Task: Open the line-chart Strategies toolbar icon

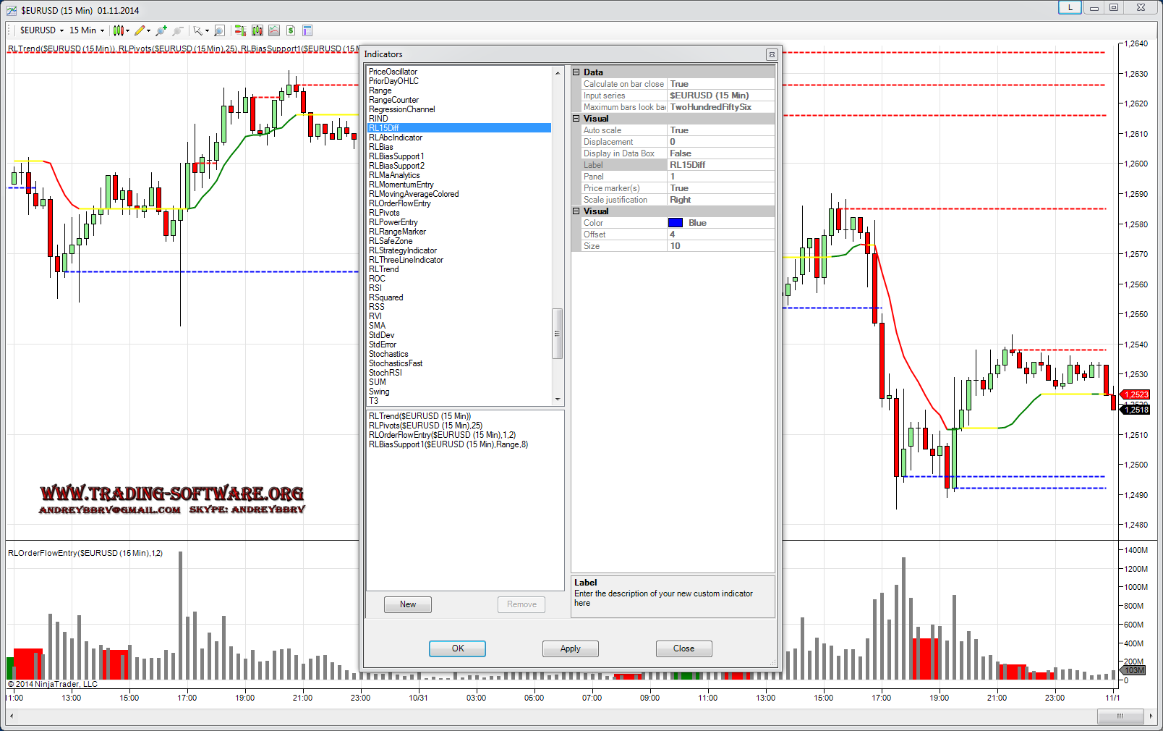Action: coord(273,30)
